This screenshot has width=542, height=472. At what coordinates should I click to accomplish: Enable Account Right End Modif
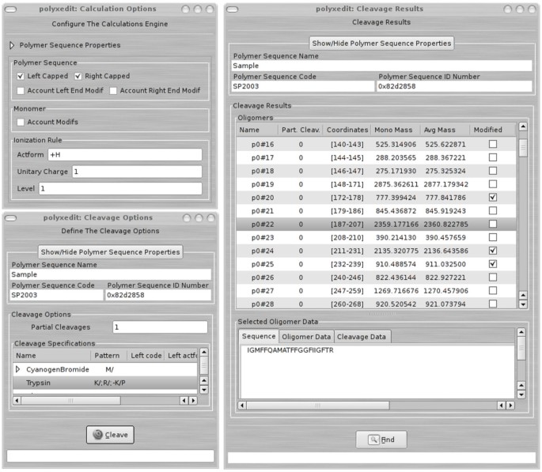click(113, 90)
